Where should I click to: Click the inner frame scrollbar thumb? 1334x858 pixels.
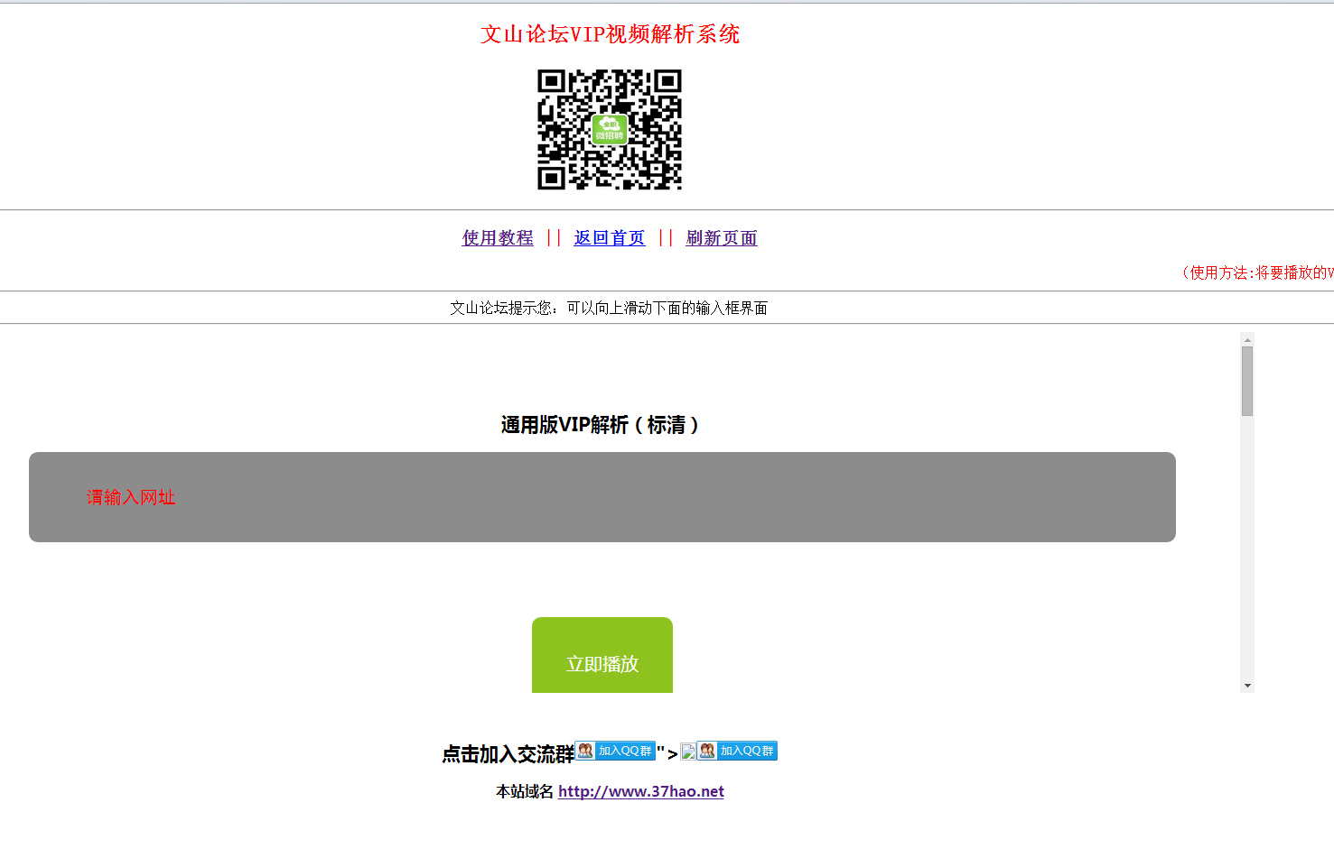1247,381
